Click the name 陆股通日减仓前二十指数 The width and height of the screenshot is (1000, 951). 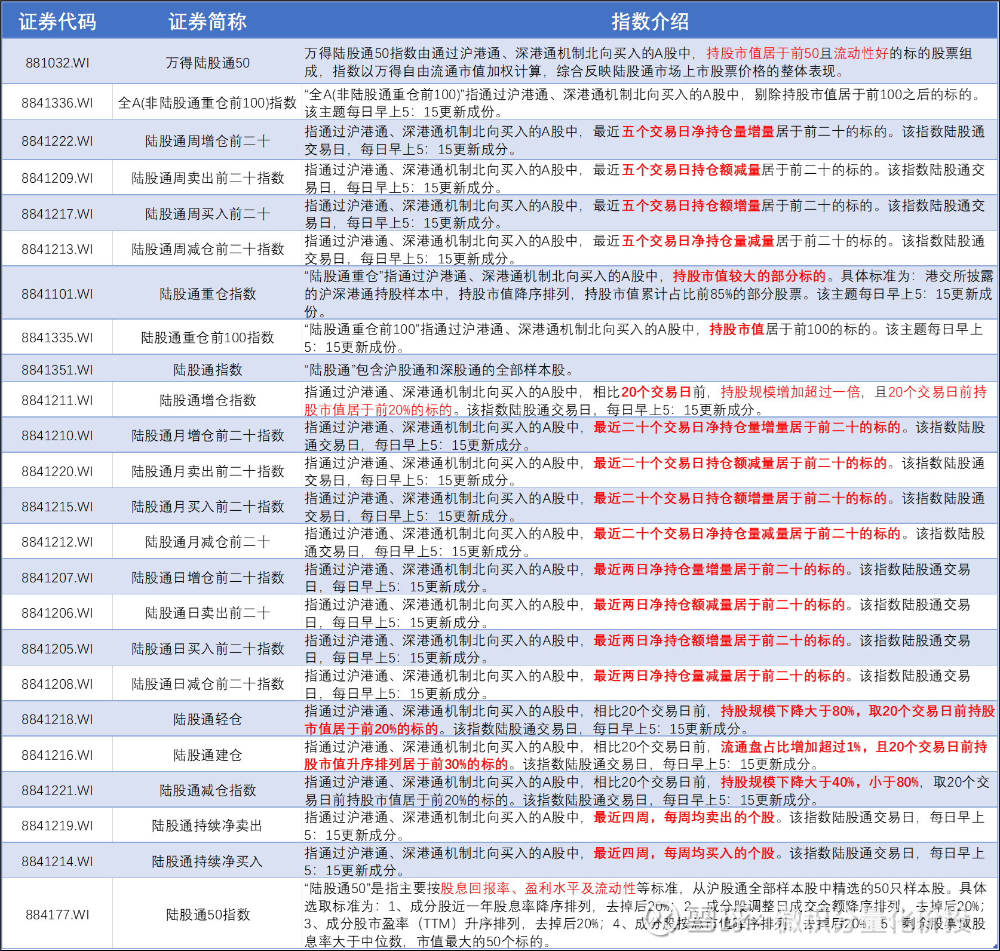207,684
